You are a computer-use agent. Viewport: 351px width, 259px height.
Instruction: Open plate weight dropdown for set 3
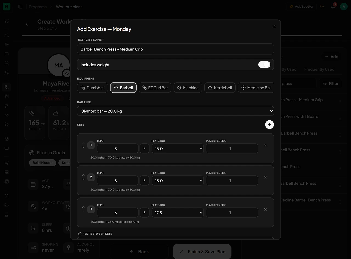coord(177,213)
